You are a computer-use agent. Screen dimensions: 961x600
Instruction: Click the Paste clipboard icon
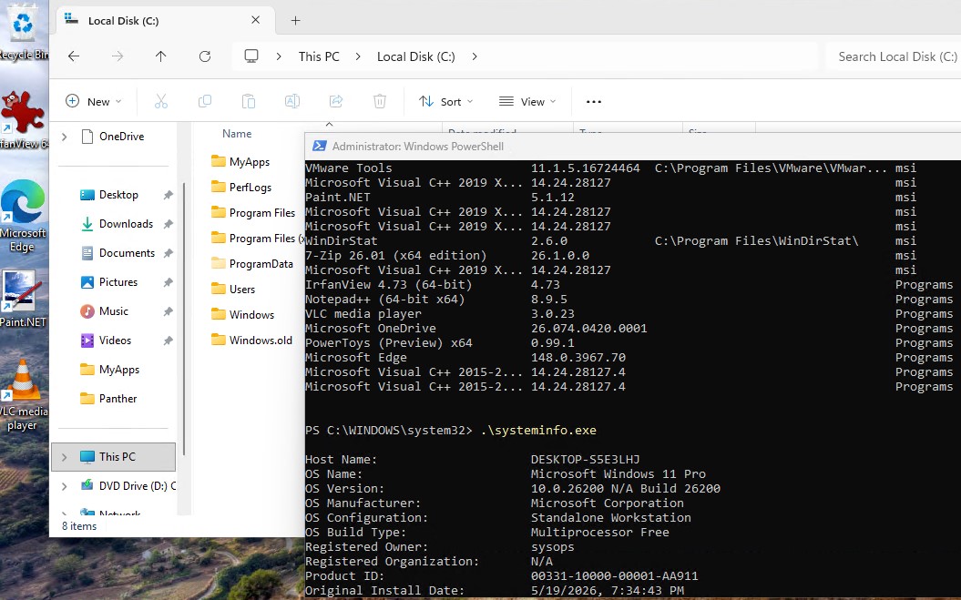[248, 101]
